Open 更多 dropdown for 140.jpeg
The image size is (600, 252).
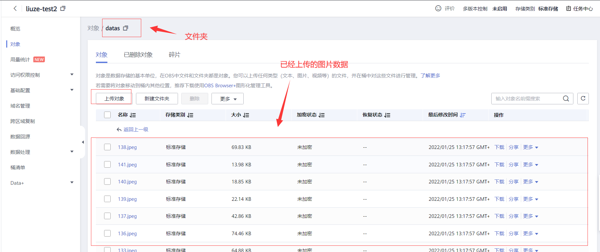[531, 182]
